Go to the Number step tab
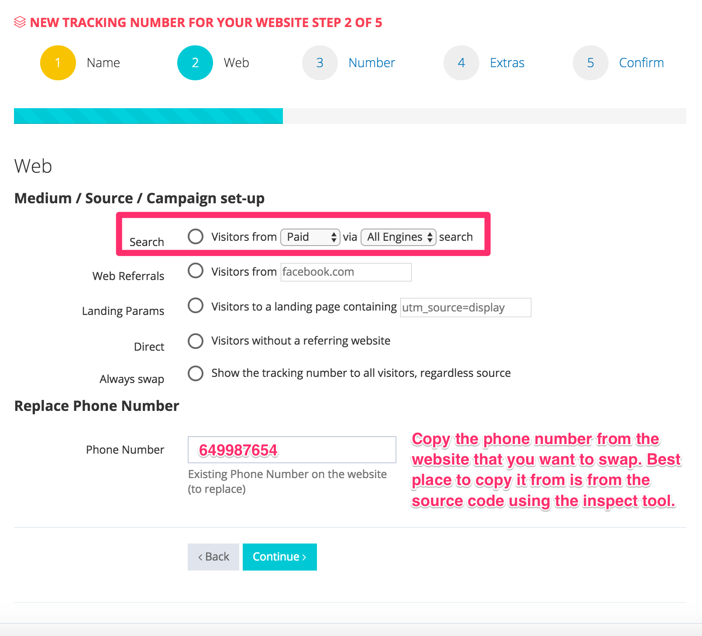Image resolution: width=702 pixels, height=636 pixels. [372, 63]
